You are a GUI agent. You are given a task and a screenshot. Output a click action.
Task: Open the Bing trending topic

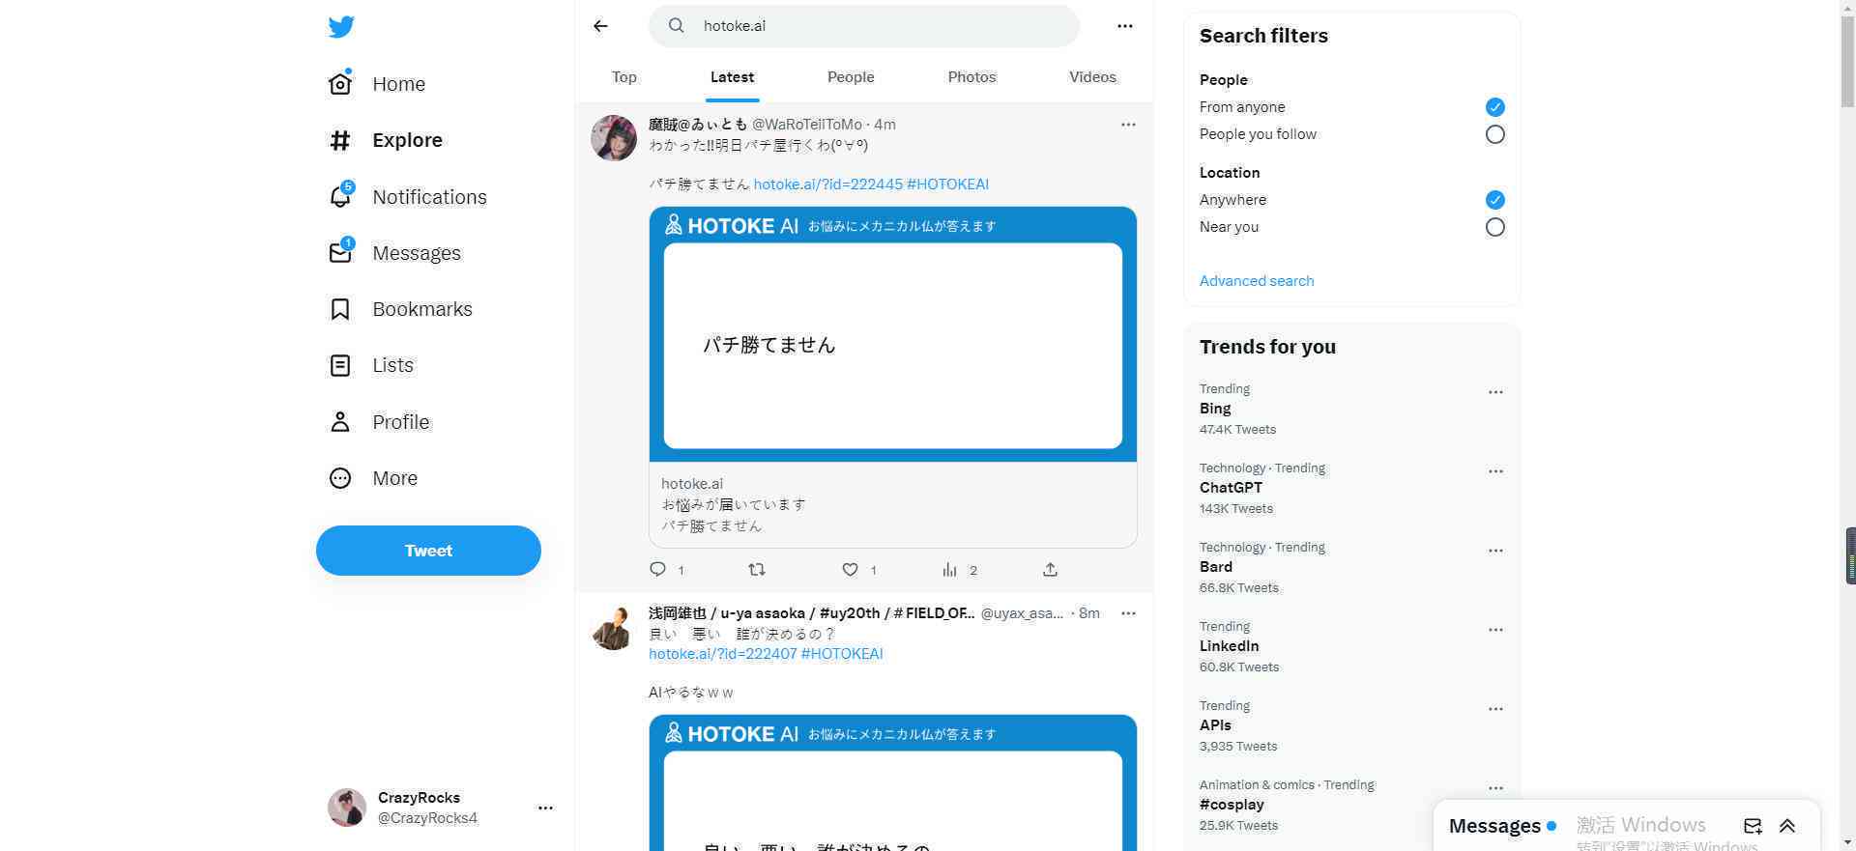(x=1215, y=409)
